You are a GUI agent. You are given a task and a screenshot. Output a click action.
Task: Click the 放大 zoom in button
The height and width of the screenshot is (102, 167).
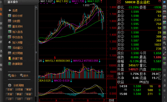click(24, 75)
